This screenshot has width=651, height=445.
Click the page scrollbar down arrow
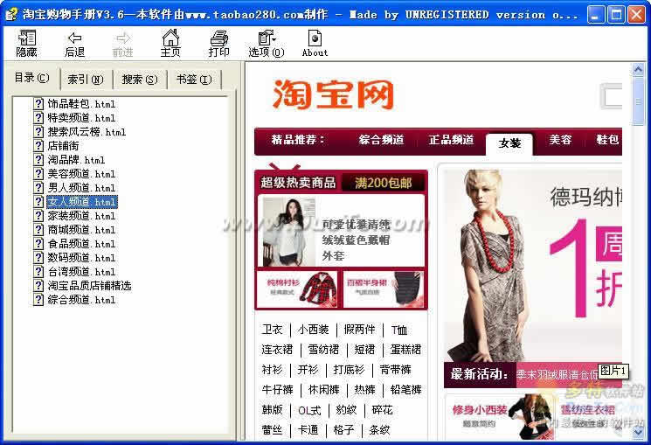[x=638, y=433]
